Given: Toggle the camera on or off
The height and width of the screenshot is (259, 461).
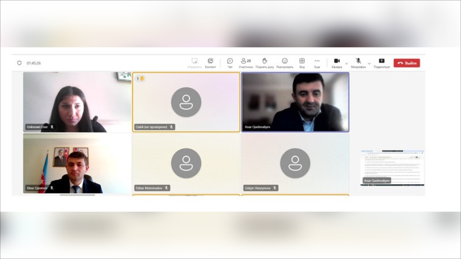Looking at the screenshot, I should [337, 63].
